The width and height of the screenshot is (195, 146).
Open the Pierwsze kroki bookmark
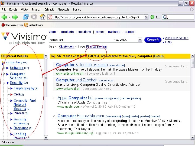[12, 25]
